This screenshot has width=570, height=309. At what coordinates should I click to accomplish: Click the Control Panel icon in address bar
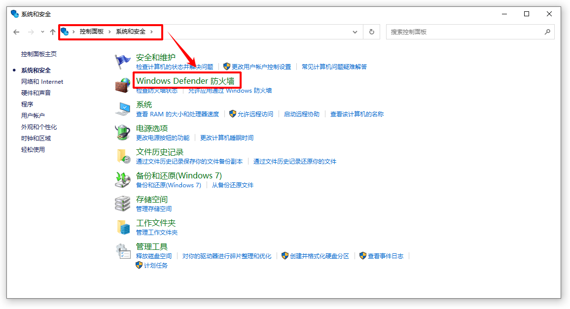[65, 32]
